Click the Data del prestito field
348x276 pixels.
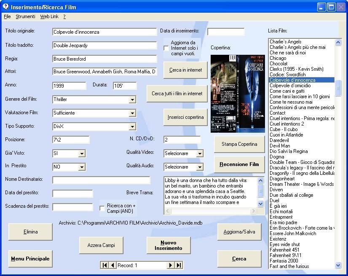tap(72, 194)
